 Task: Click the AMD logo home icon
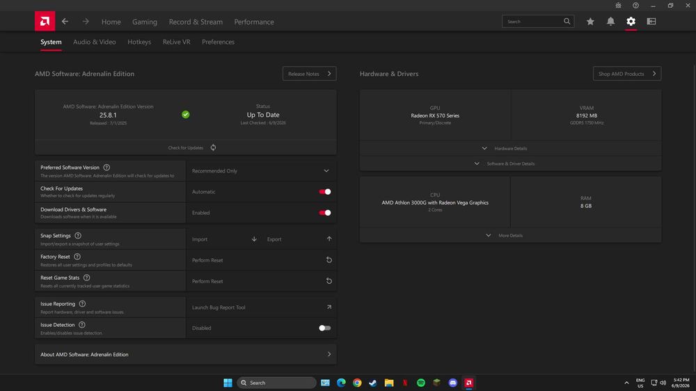(45, 22)
